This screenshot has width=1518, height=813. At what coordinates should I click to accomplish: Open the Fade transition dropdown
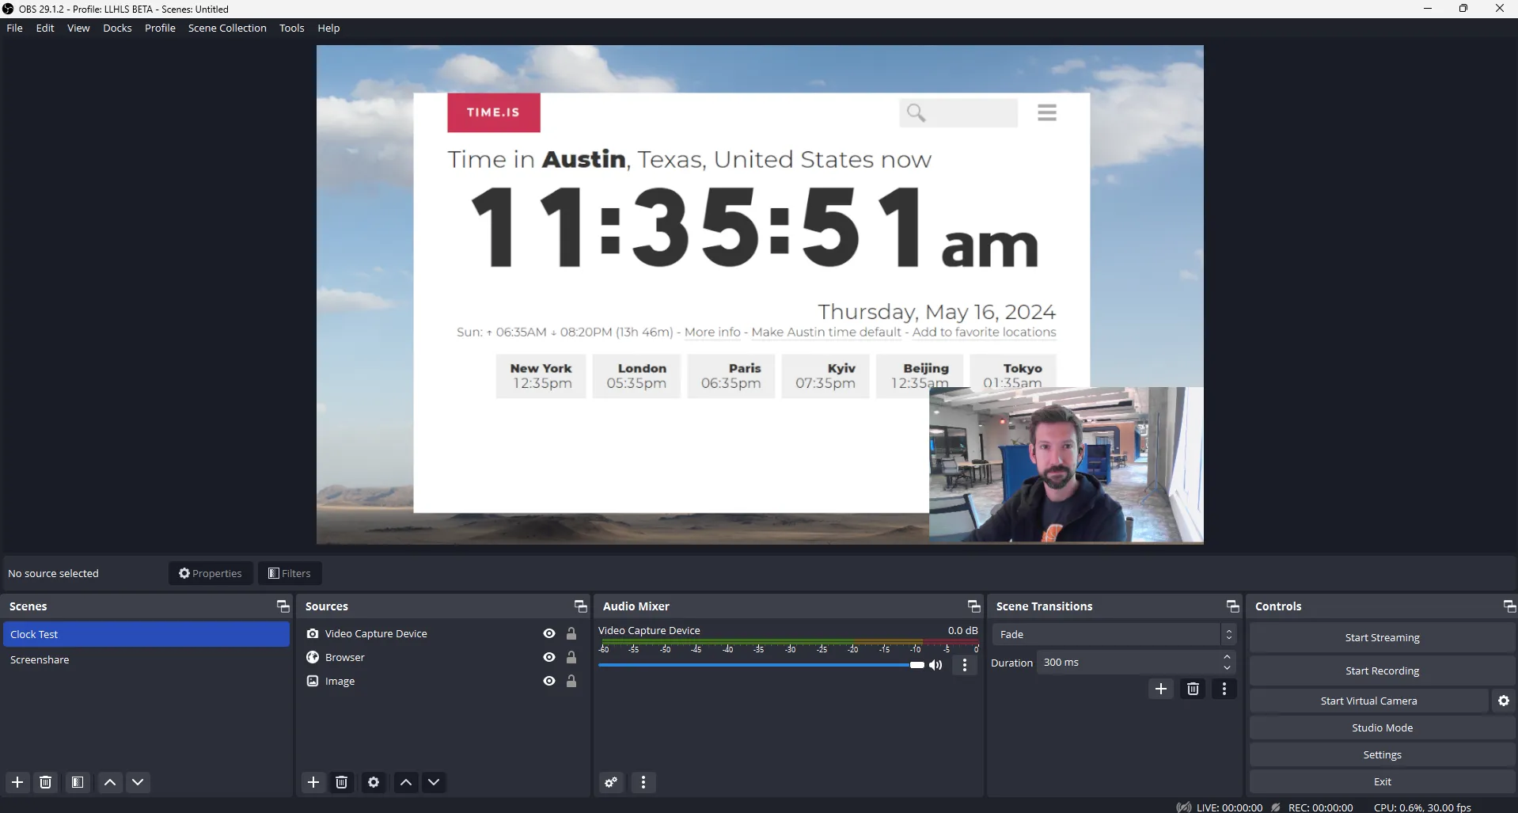1113,634
